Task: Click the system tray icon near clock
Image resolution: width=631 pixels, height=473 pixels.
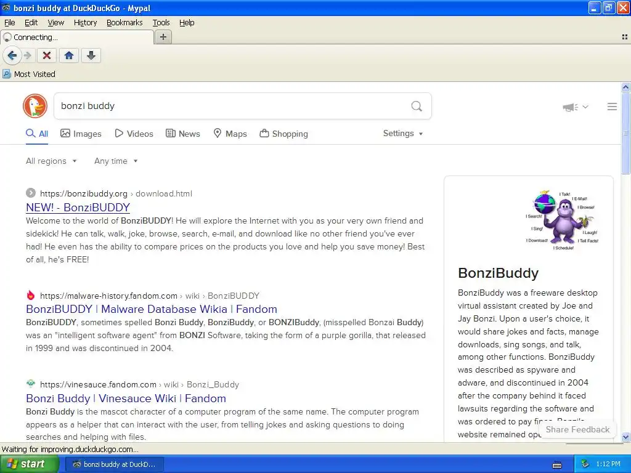Action: [x=585, y=464]
